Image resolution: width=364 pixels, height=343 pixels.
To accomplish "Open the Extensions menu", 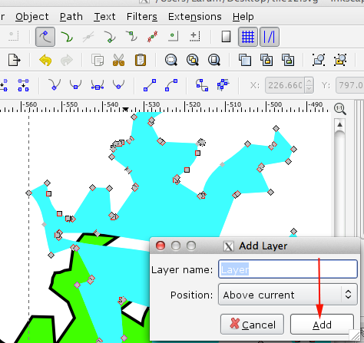I will (194, 17).
